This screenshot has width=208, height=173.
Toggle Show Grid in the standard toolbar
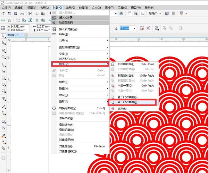click(136, 13)
